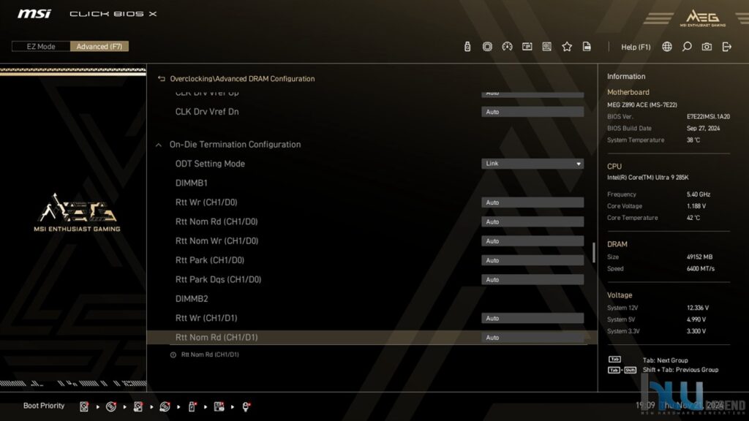Click Rtt Nom Rd (CH1/D0) Auto field
This screenshot has width=749, height=421.
(x=532, y=221)
